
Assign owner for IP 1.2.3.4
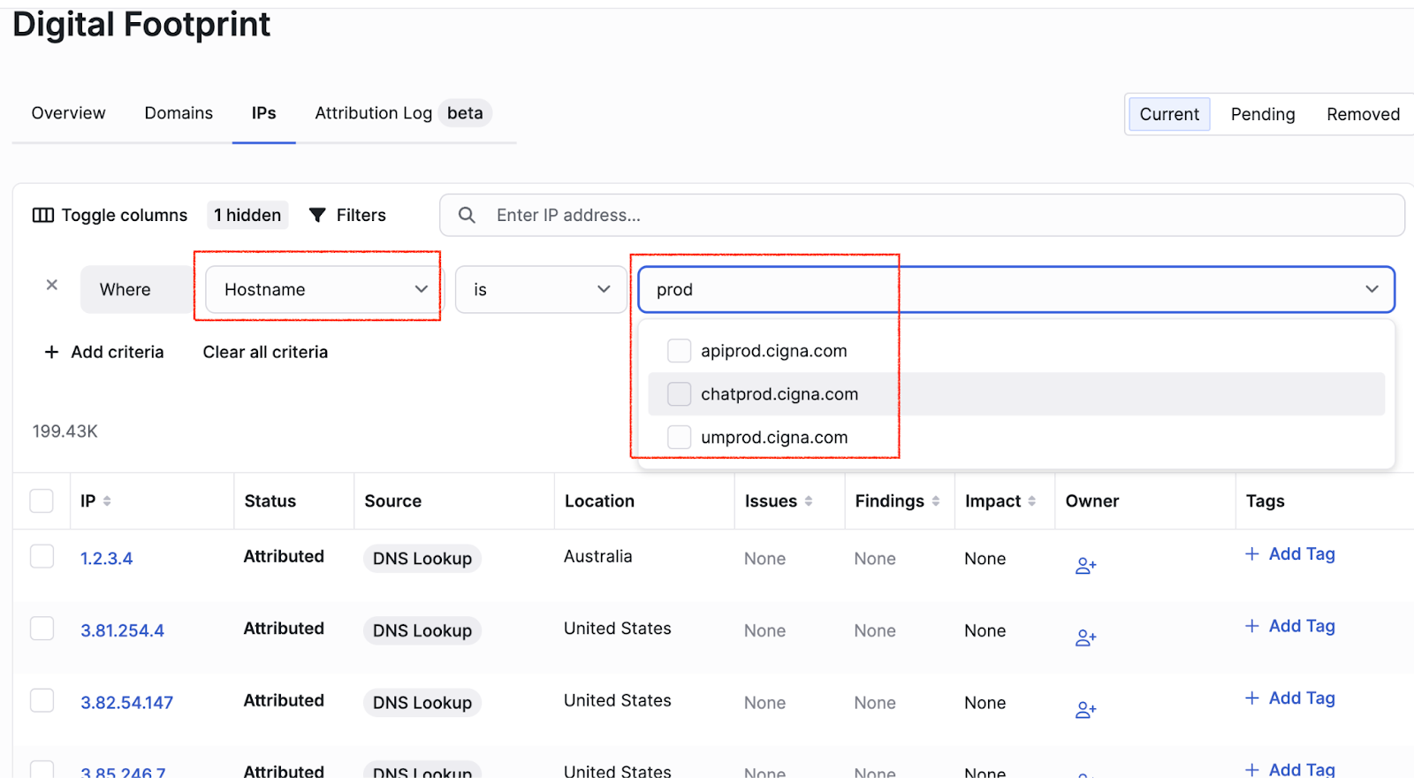(1085, 566)
